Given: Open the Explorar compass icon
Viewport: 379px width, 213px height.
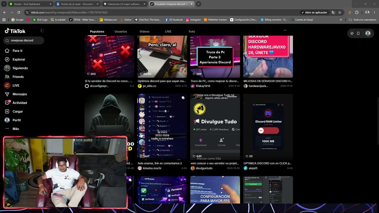Looking at the screenshot, I should (7, 59).
